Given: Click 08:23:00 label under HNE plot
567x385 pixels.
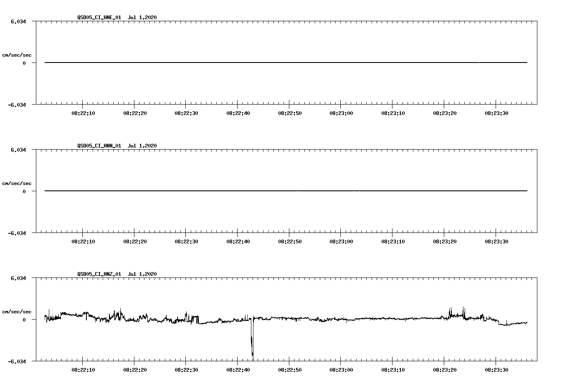Looking at the screenshot, I should pos(341,113).
